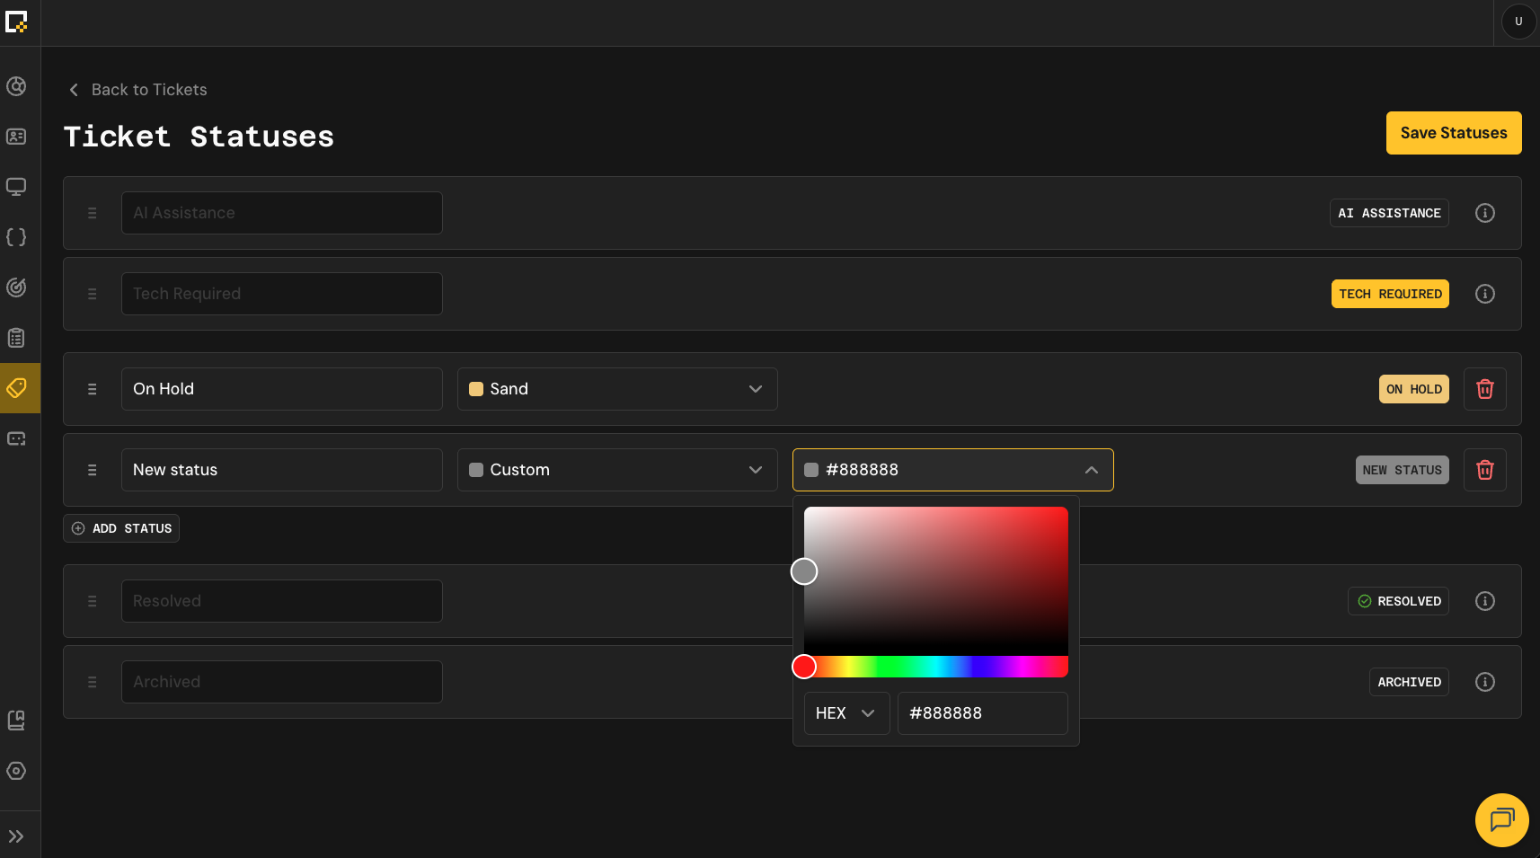
Task: Open the curly braces scripts icon in sidebar
Action: [16, 237]
